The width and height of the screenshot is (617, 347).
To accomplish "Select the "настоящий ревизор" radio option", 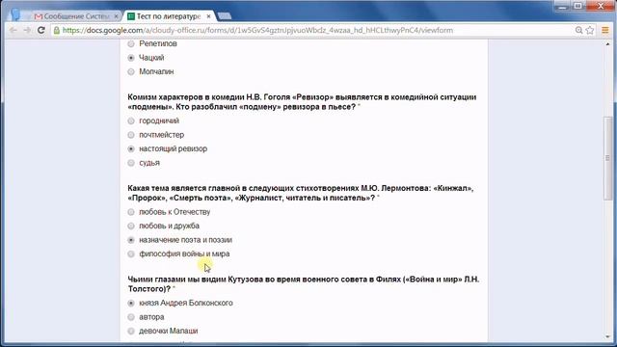I will point(131,148).
